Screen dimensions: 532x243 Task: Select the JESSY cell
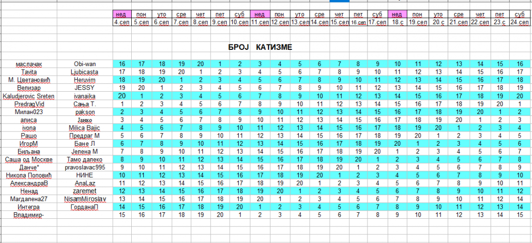pos(85,88)
